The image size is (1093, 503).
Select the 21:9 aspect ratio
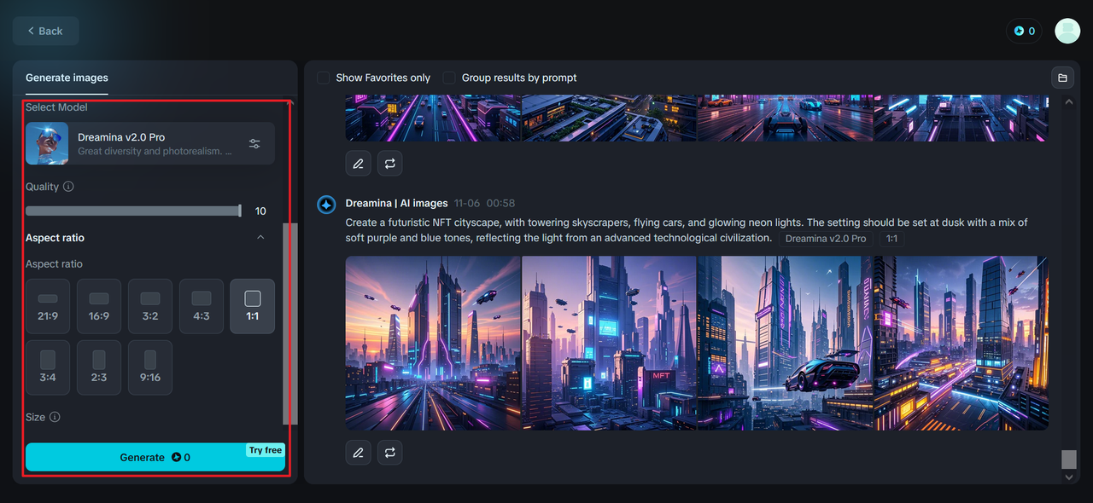48,306
